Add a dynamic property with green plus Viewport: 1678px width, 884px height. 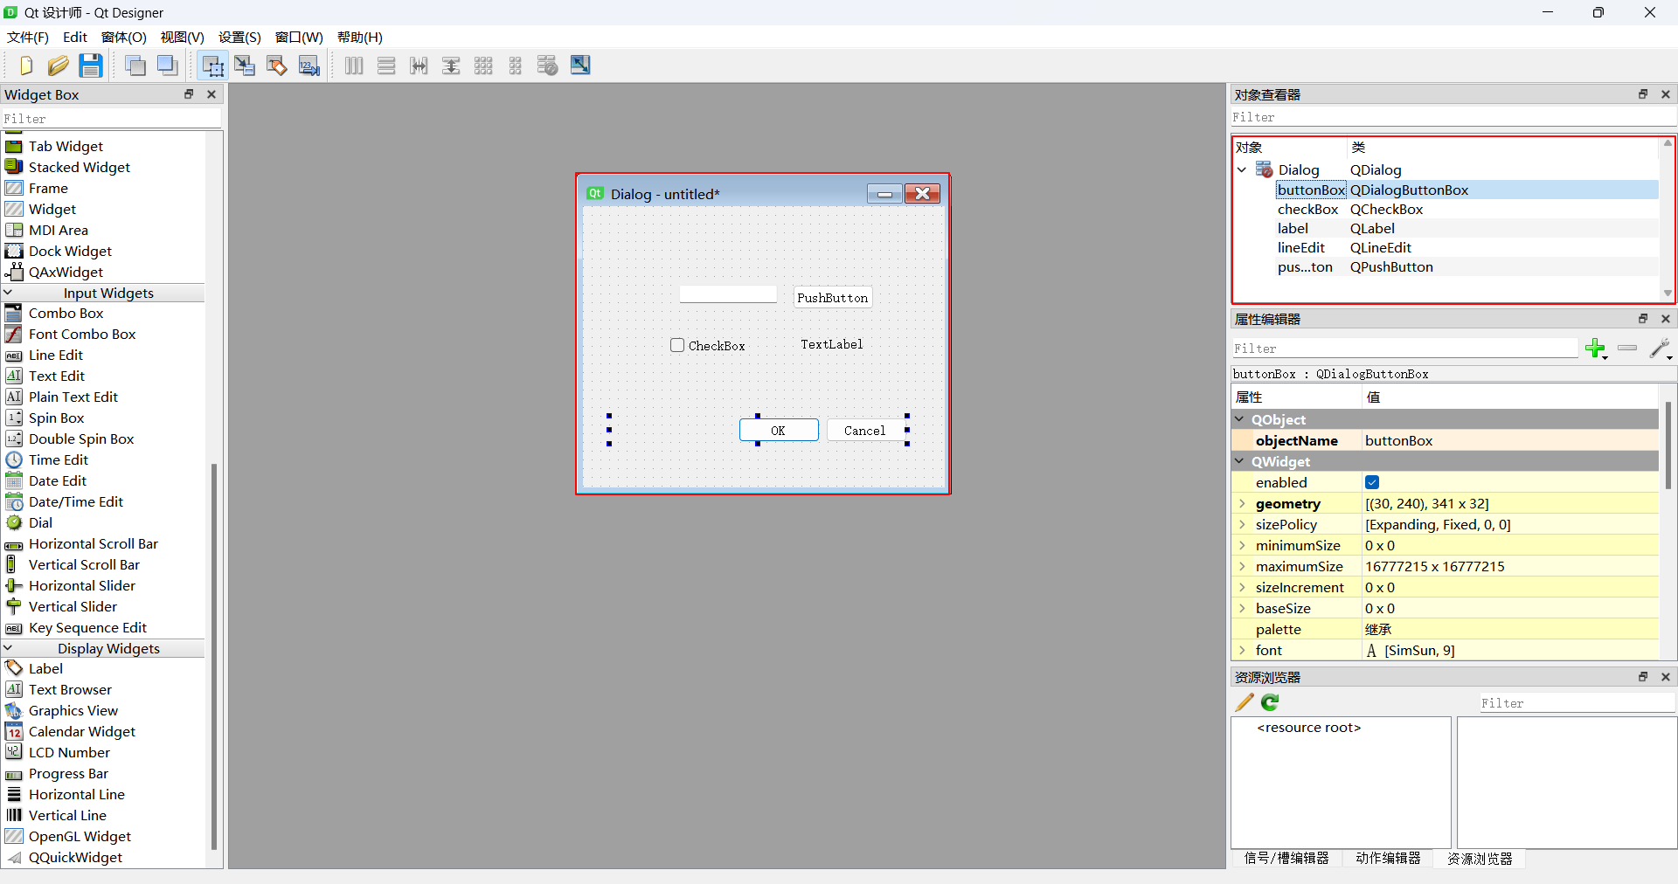pos(1595,349)
